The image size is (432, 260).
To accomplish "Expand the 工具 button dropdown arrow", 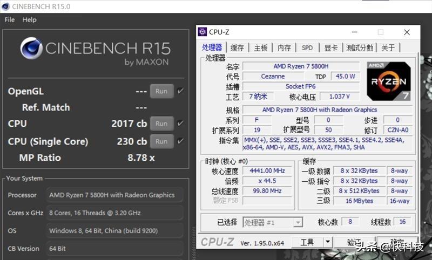I will pyautogui.click(x=327, y=242).
